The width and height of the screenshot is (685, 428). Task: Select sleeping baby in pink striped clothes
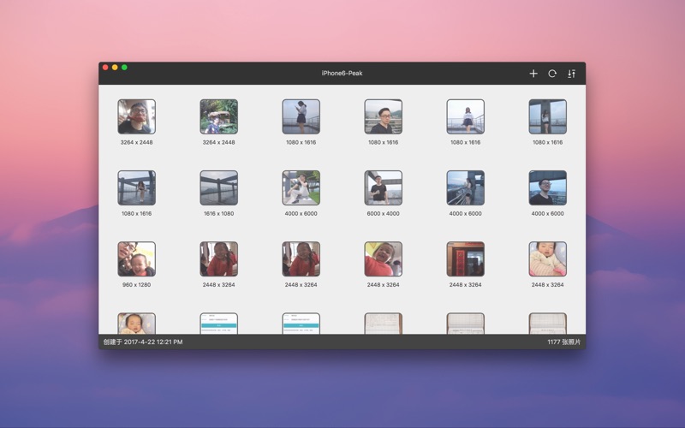(x=547, y=259)
